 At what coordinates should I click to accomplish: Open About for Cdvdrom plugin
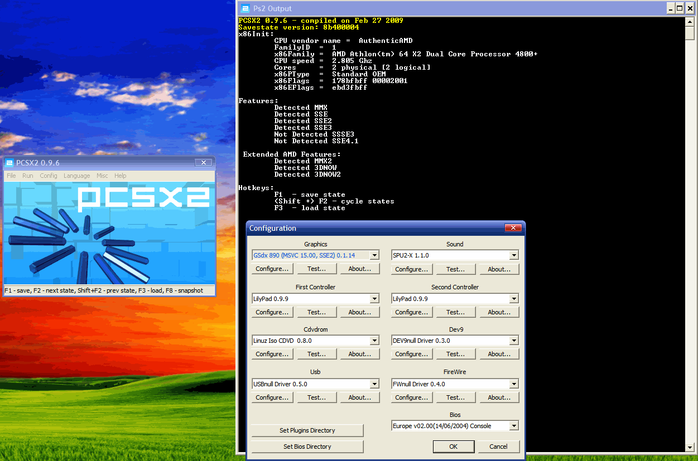coord(360,354)
